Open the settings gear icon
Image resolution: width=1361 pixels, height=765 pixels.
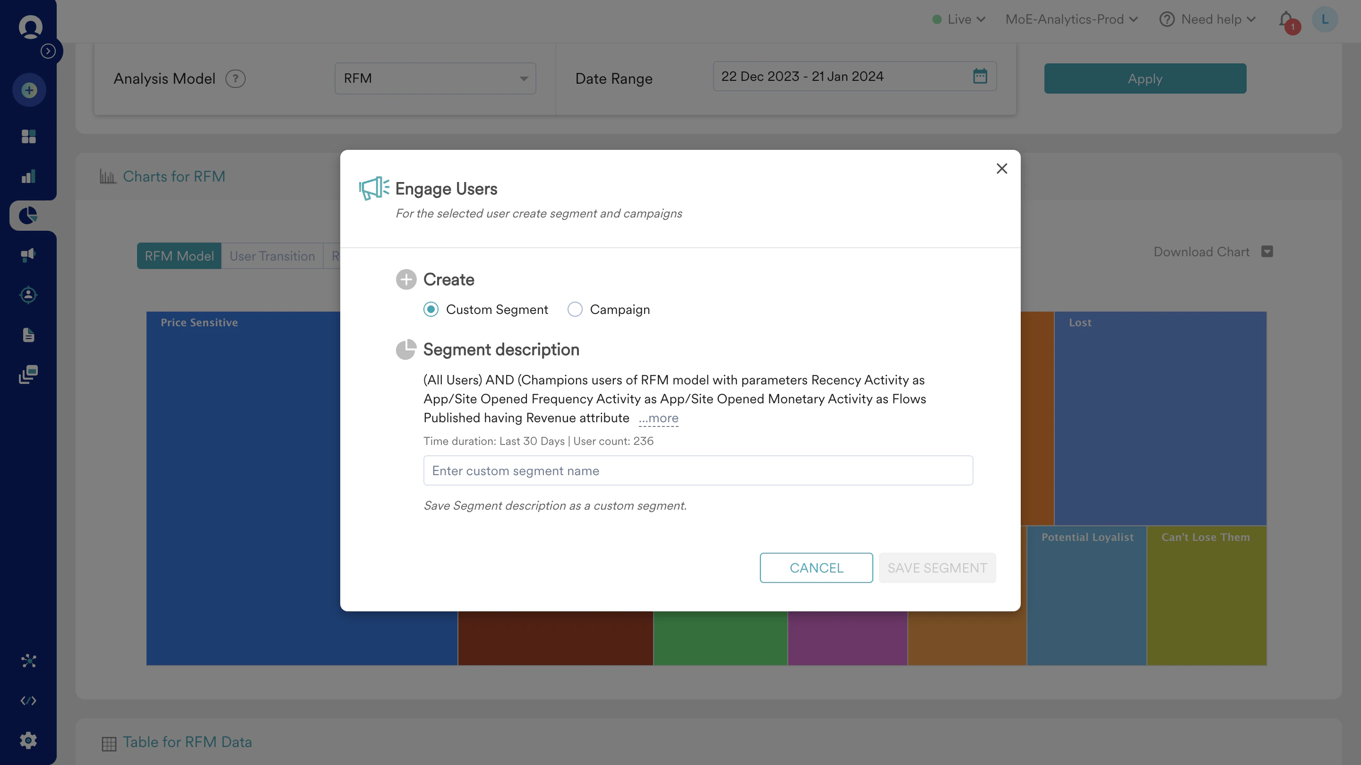point(28,740)
